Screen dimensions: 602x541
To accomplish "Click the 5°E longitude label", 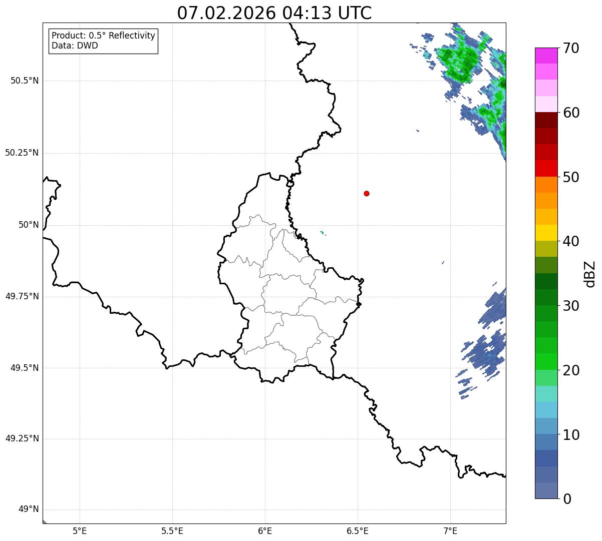I will [x=80, y=530].
